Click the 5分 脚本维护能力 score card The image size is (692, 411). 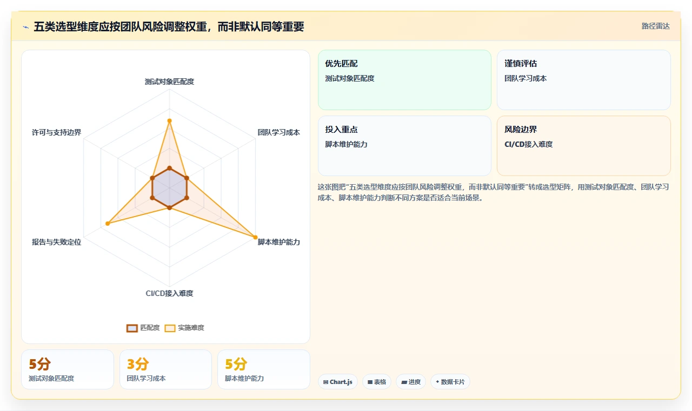click(x=264, y=369)
